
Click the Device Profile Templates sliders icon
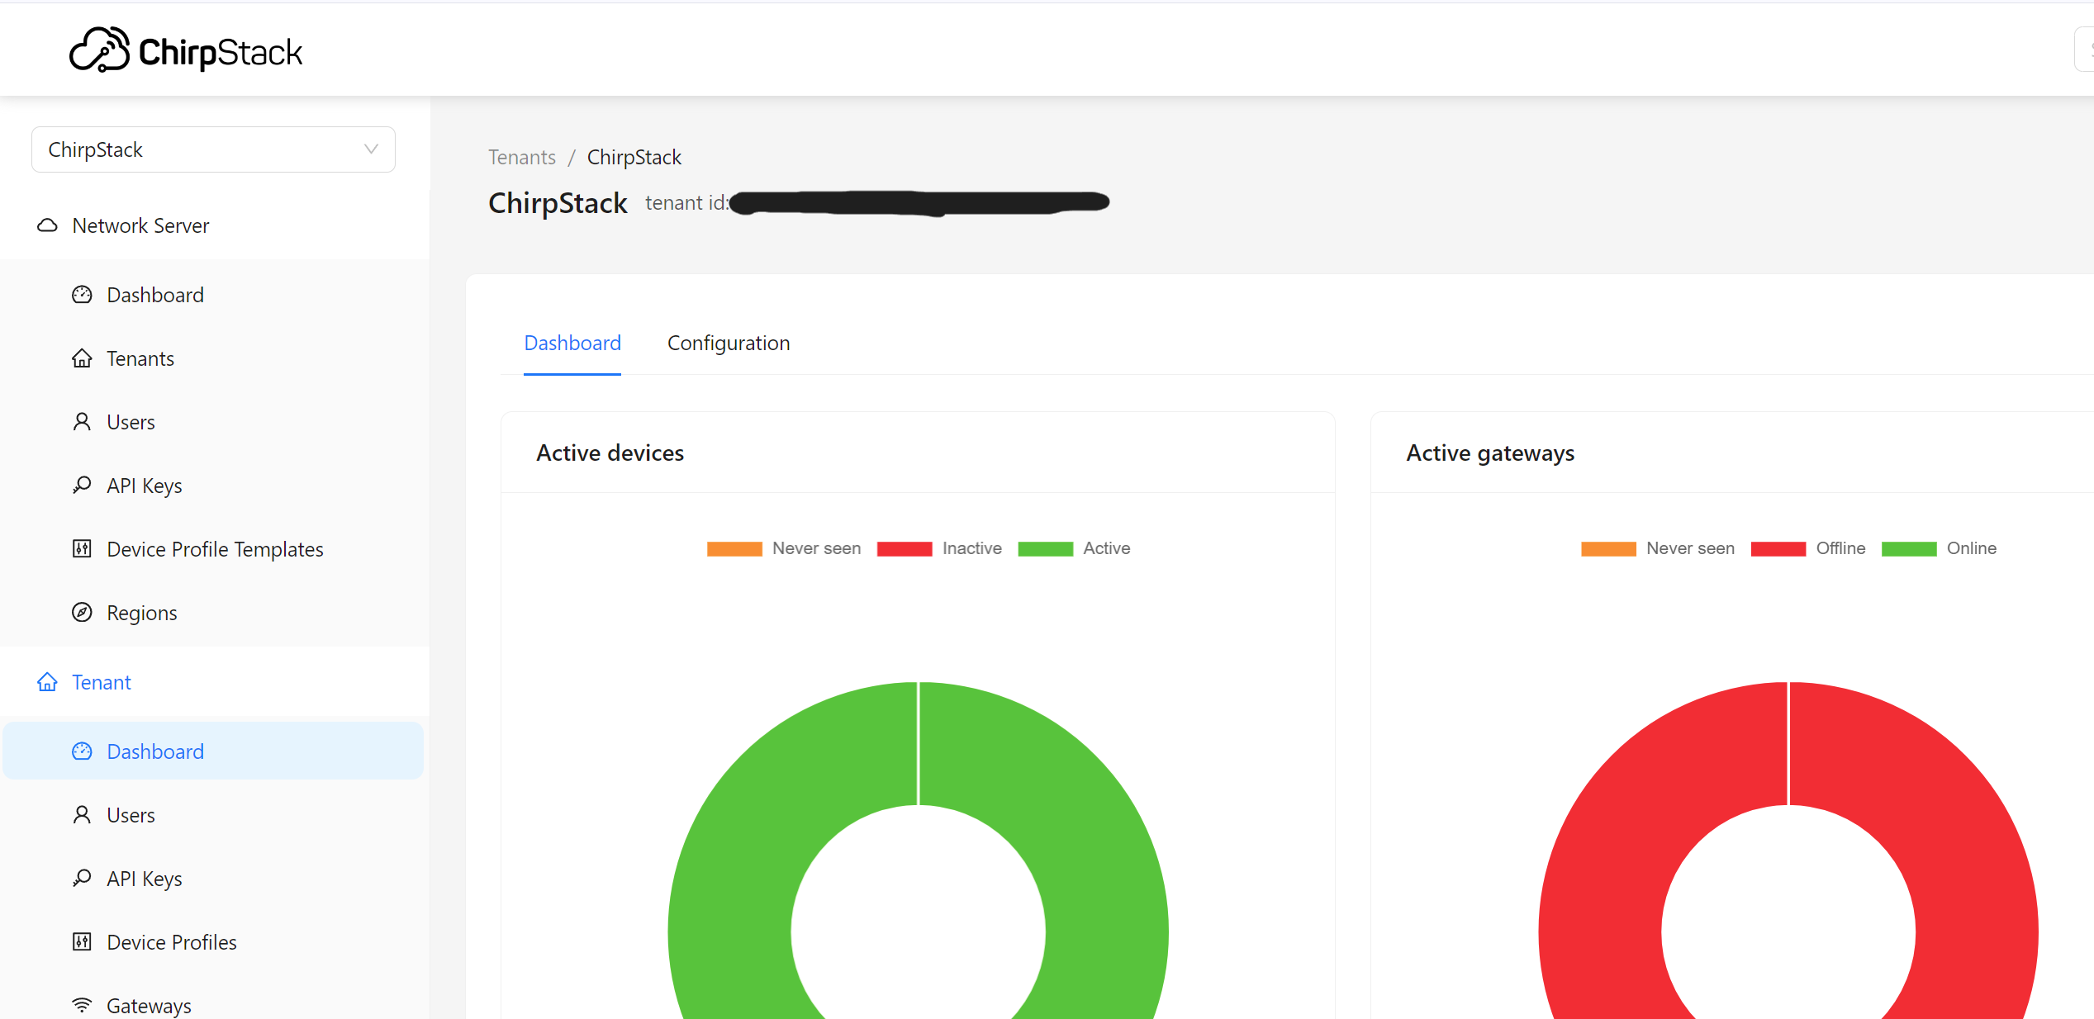[x=82, y=549]
